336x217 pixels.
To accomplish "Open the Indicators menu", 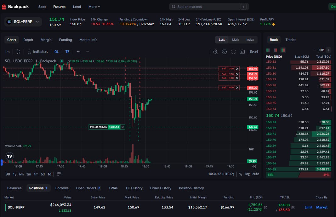I will [x=38, y=52].
